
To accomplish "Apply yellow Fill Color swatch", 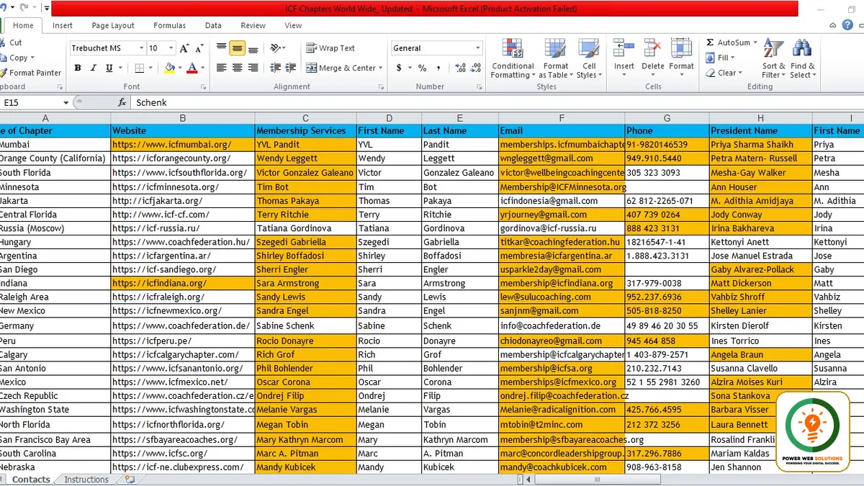I will tap(169, 68).
